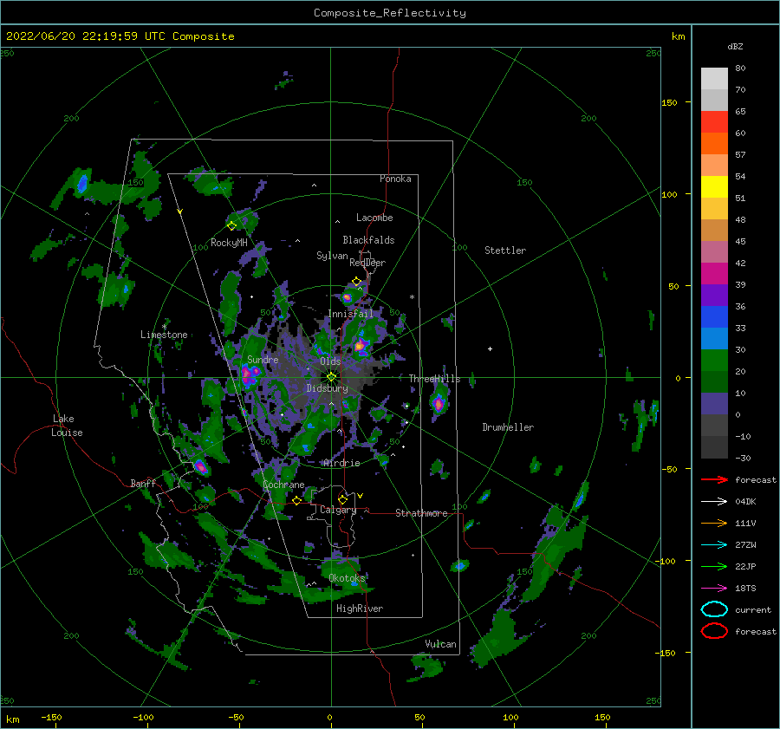Select the yellow 54-51 dBZ swatch
The height and width of the screenshot is (729, 780).
pyautogui.click(x=714, y=186)
